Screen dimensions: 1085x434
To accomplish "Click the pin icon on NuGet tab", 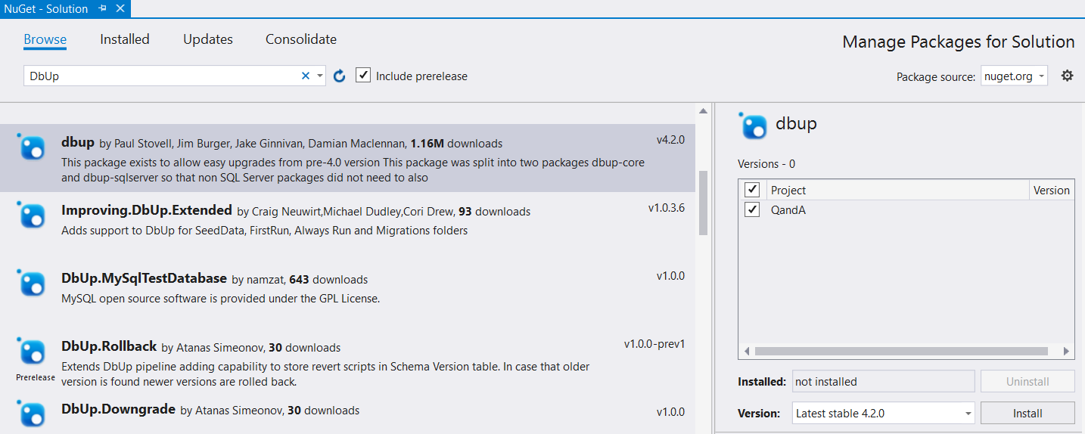I will (x=103, y=8).
